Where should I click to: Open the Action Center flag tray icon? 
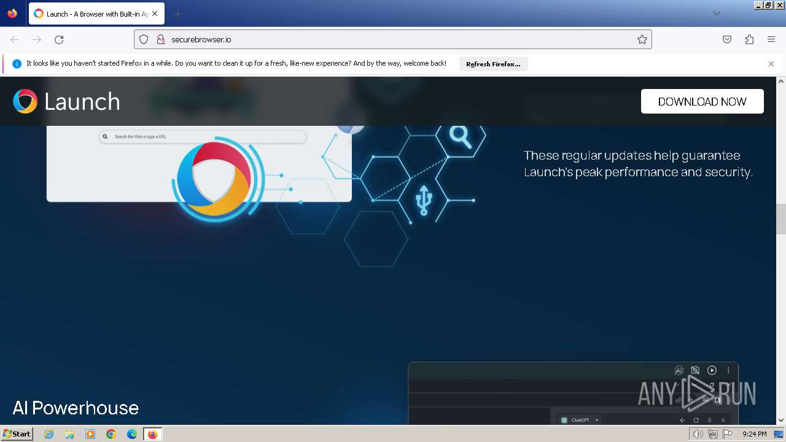(x=728, y=434)
